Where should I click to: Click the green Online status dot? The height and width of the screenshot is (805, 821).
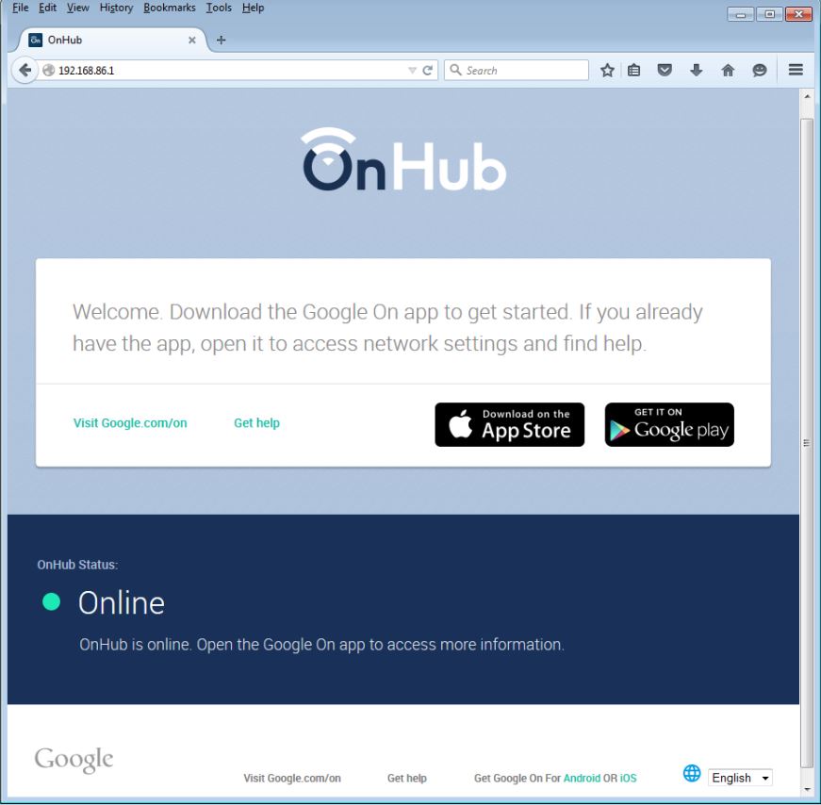51,601
